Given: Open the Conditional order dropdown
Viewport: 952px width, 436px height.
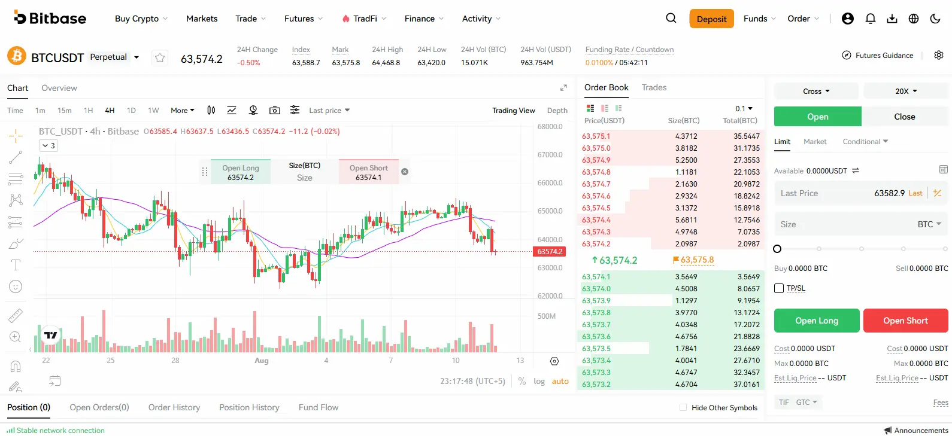Looking at the screenshot, I should tap(865, 142).
